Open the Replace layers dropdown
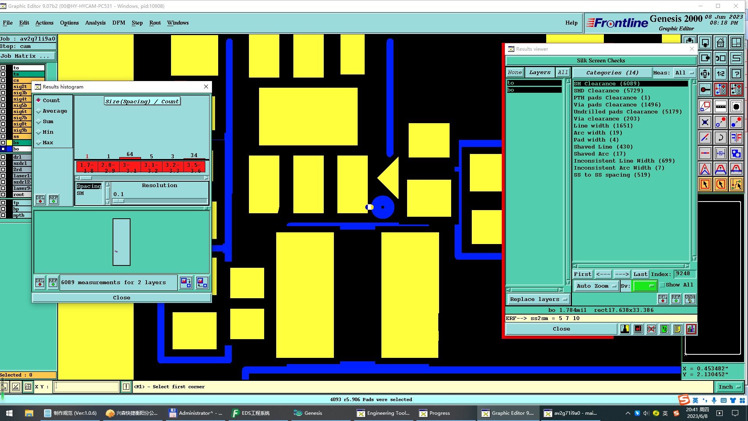 pos(538,299)
